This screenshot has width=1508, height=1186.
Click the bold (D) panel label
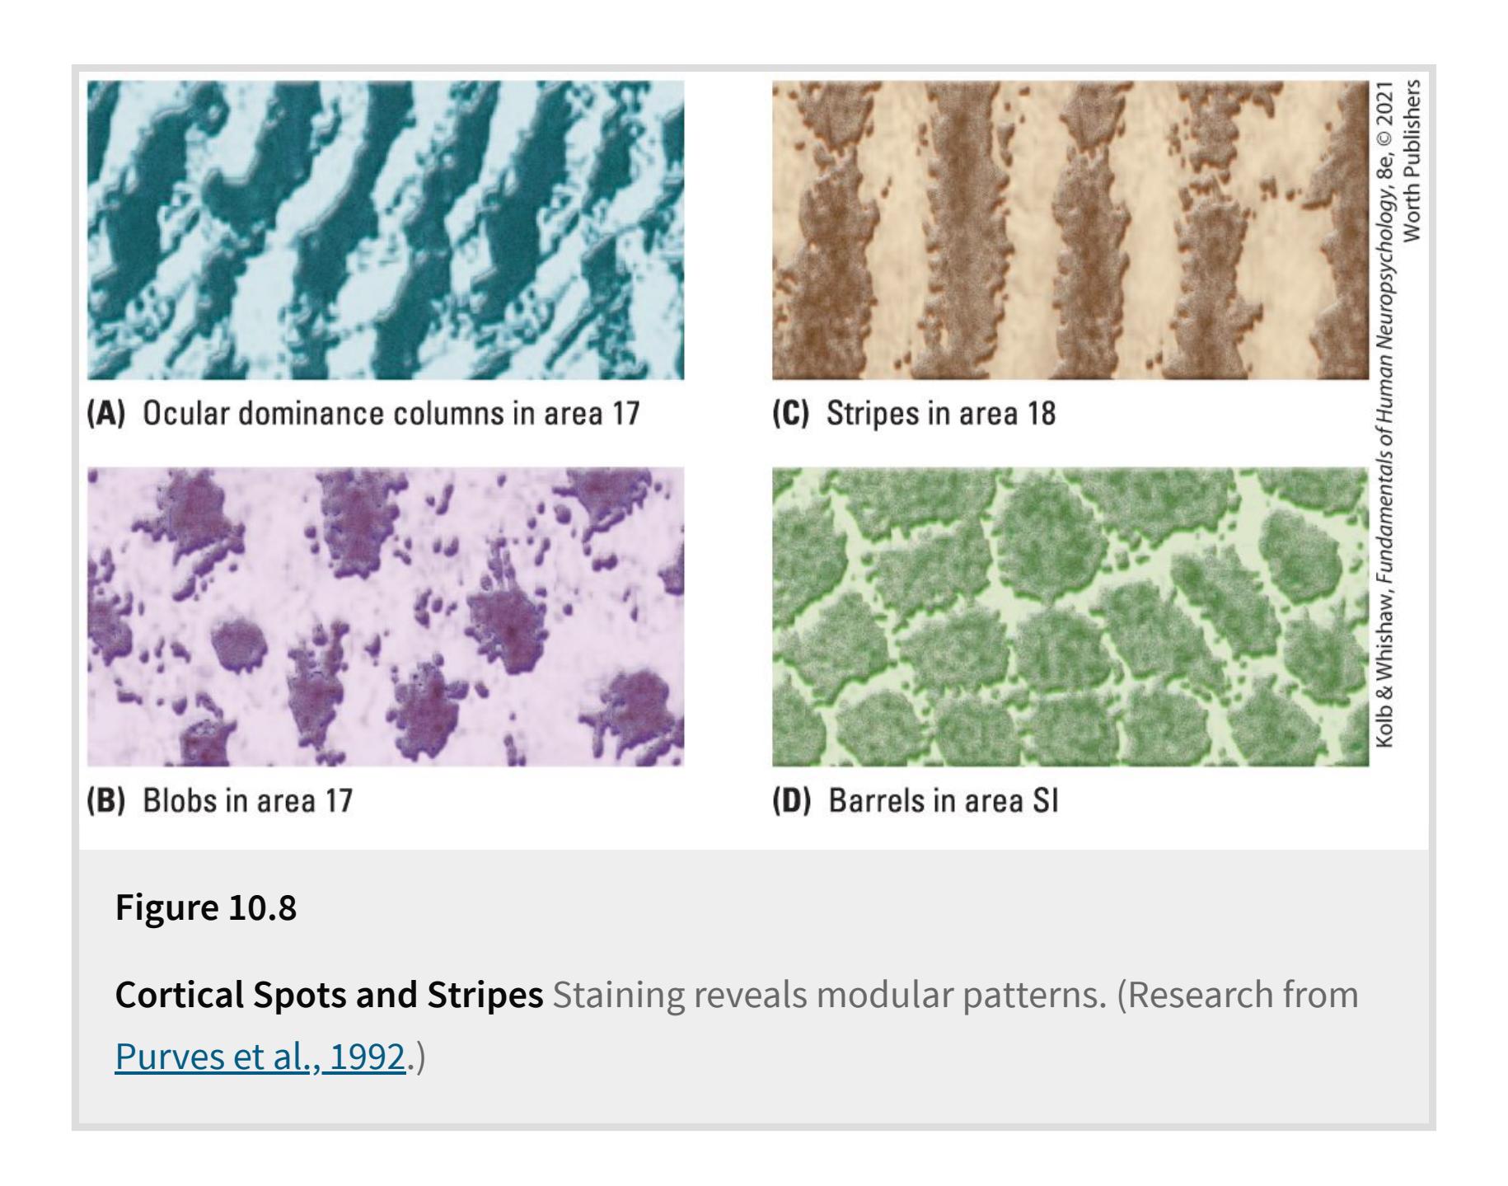click(791, 800)
